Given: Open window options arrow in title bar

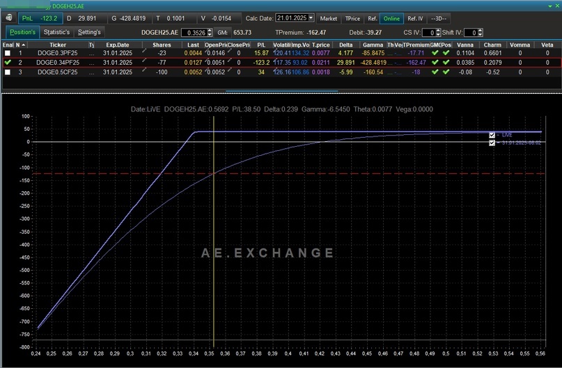Looking at the screenshot, I should 550,6.
